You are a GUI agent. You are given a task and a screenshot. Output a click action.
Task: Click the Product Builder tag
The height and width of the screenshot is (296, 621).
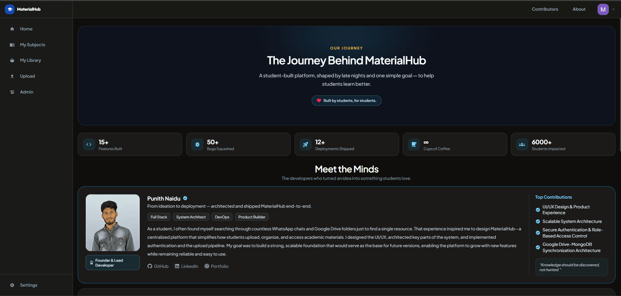pyautogui.click(x=252, y=217)
